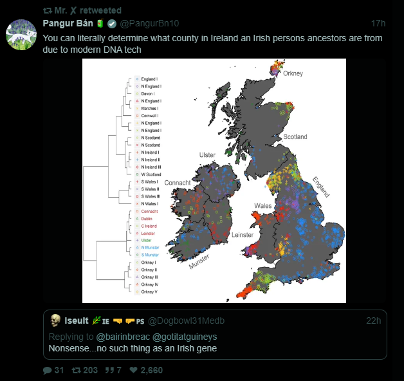
Task: Click the 17h tweet timestamp
Action: click(378, 24)
